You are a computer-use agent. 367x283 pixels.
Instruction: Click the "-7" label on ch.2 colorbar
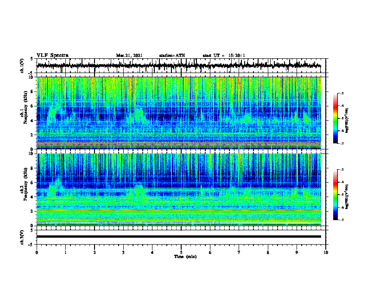tap(342, 220)
